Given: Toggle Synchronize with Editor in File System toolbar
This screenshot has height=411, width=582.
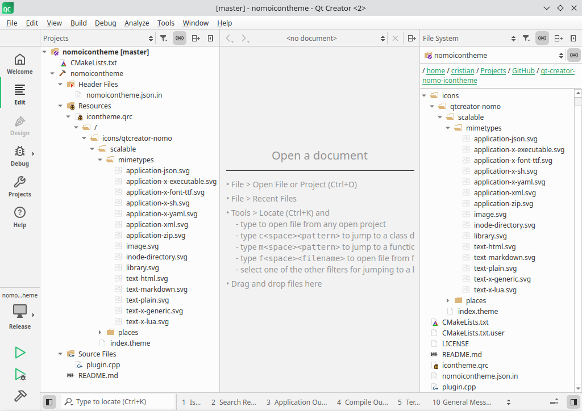Looking at the screenshot, I should tap(542, 38).
